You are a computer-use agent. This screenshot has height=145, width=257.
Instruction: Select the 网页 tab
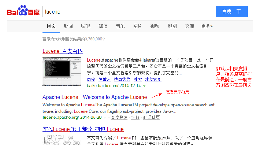pos(51,26)
